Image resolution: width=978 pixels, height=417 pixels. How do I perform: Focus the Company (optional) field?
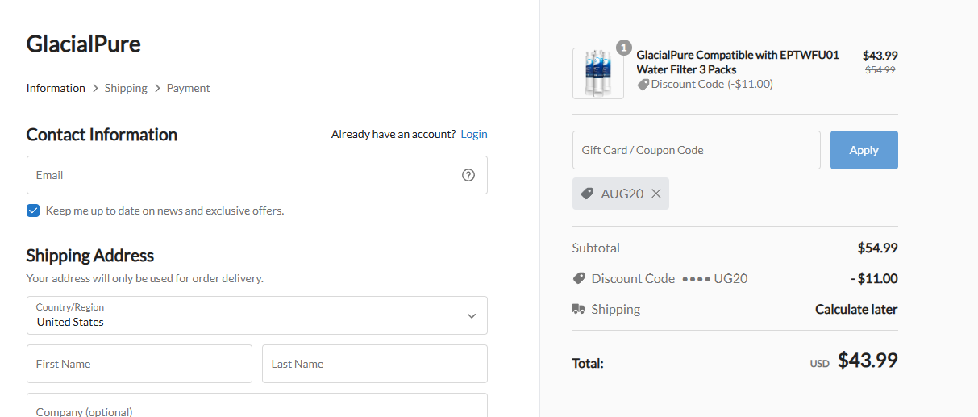pyautogui.click(x=257, y=405)
